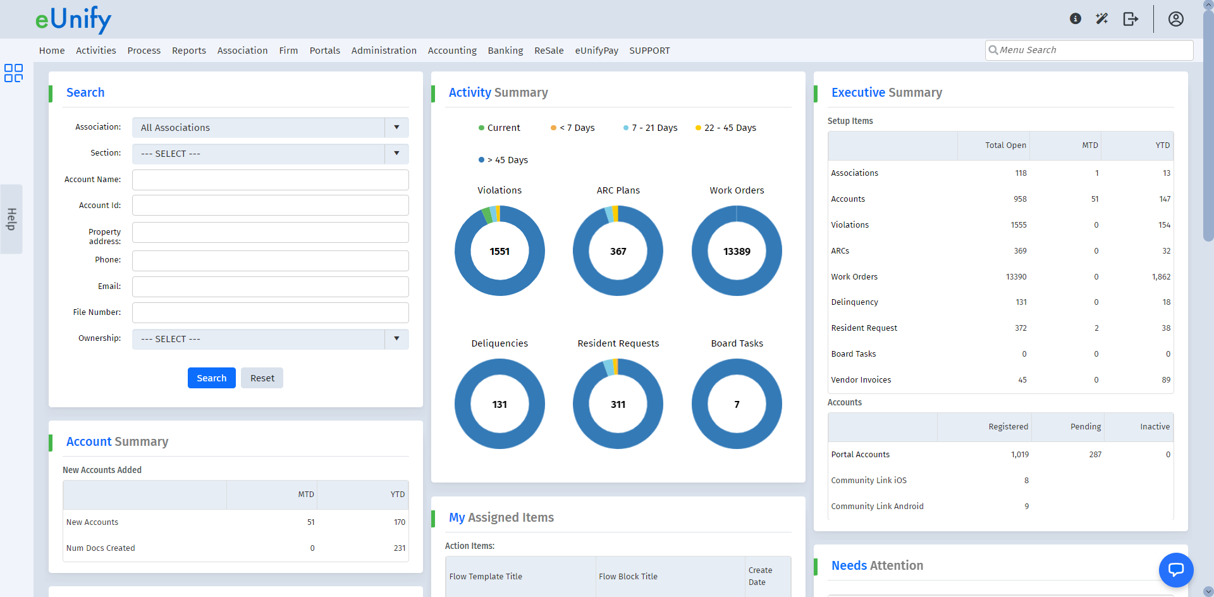Click the logout arrow icon
The height and width of the screenshot is (597, 1214).
coord(1131,19)
